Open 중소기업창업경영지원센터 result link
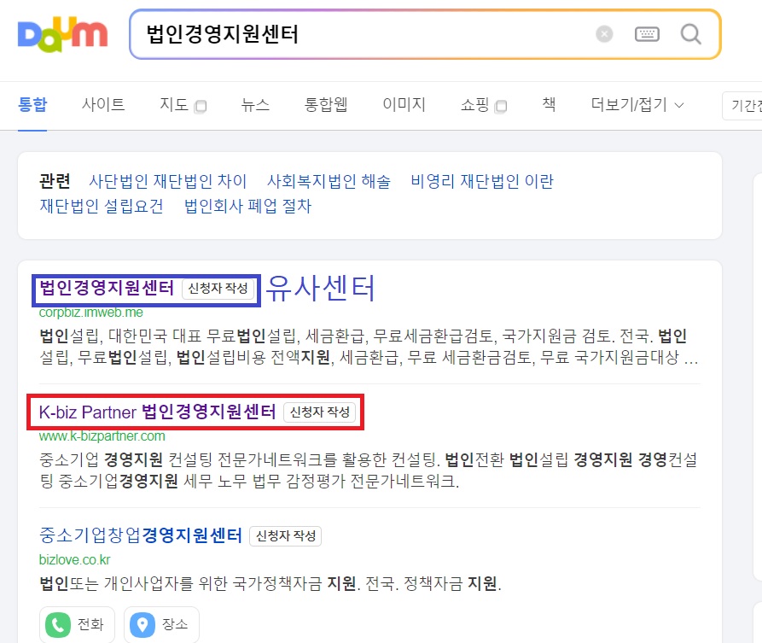Image resolution: width=762 pixels, height=643 pixels. point(141,535)
